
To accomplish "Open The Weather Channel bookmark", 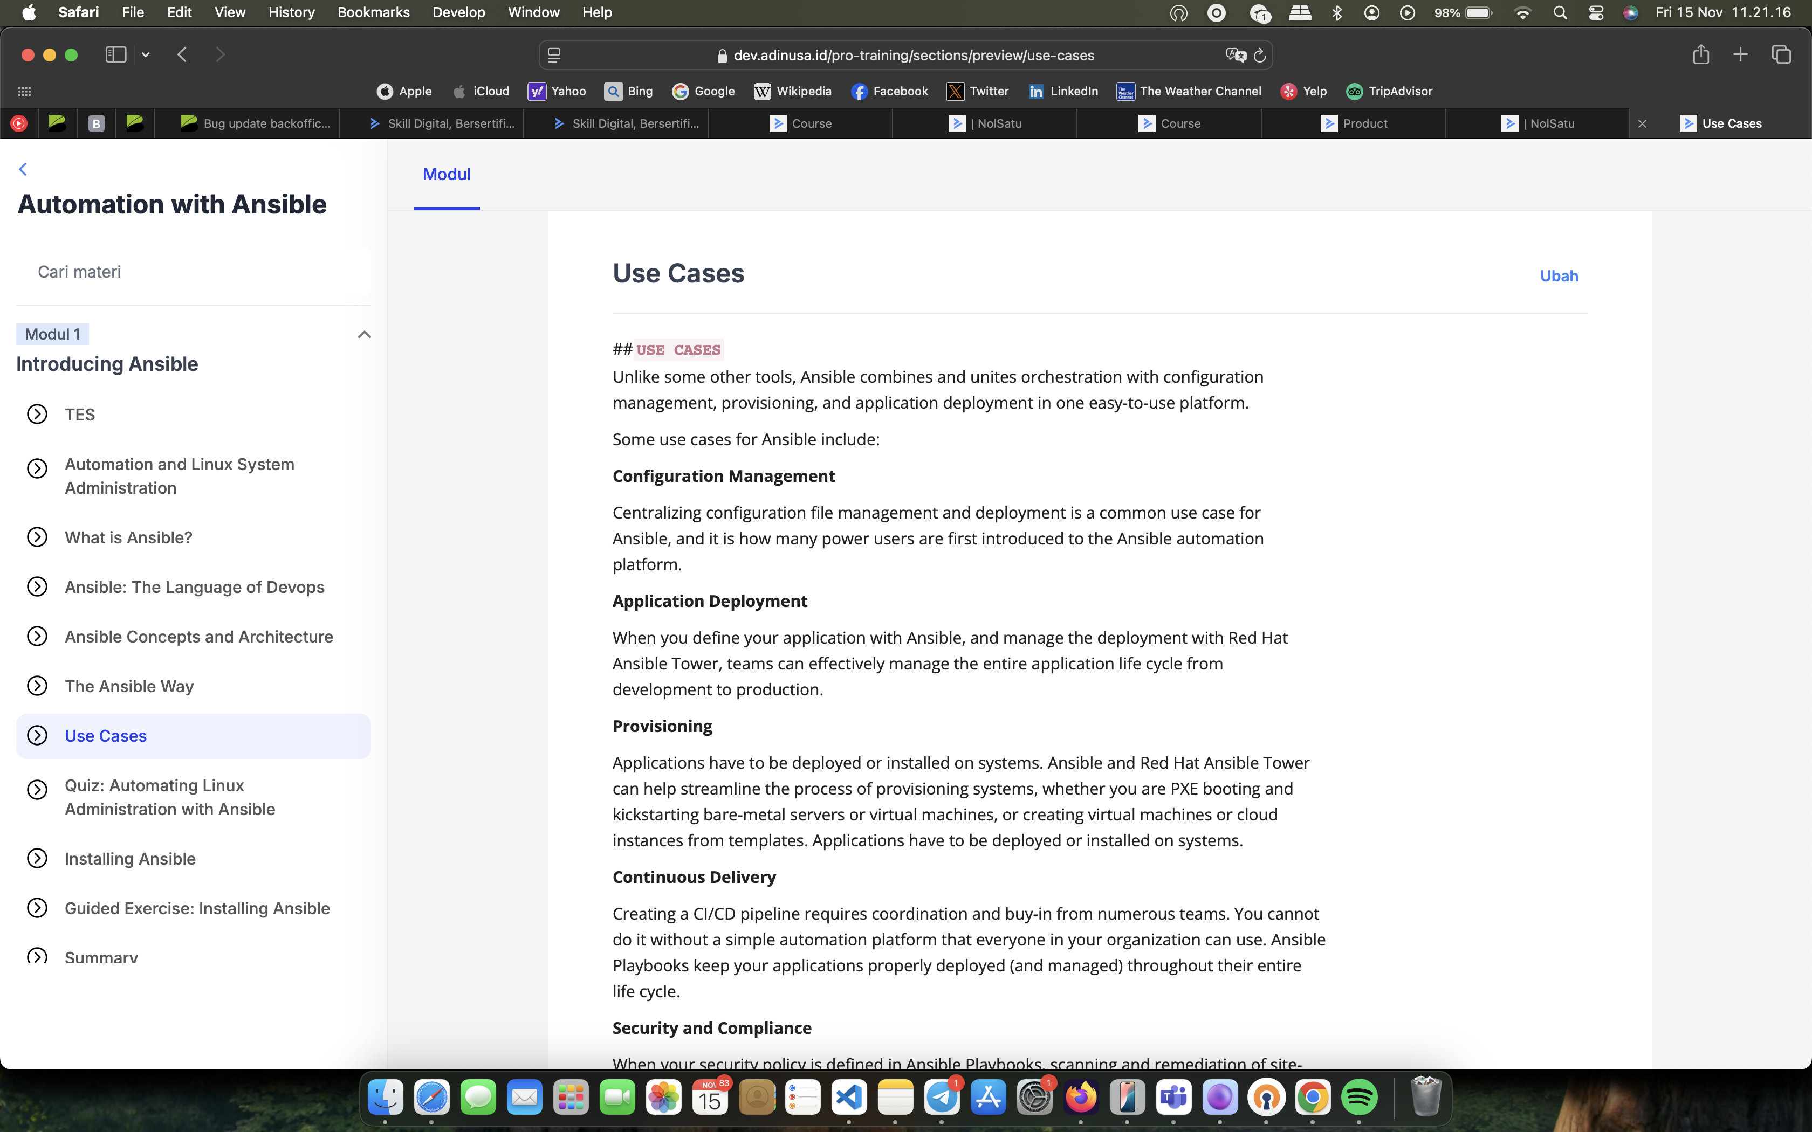I will point(1189,91).
